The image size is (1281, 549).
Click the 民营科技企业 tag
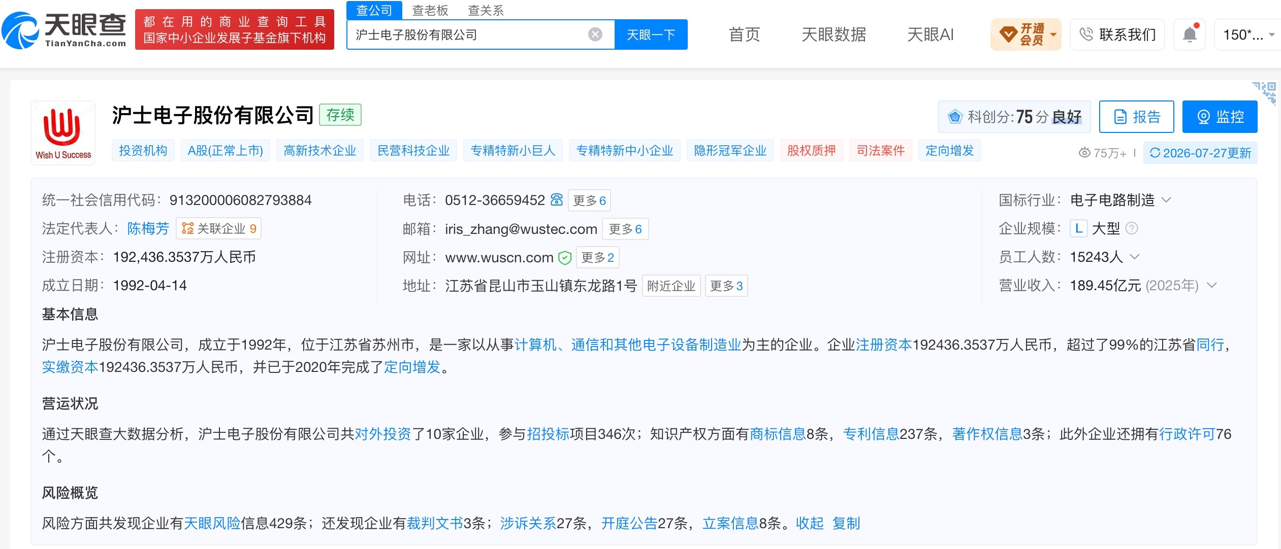click(x=413, y=150)
